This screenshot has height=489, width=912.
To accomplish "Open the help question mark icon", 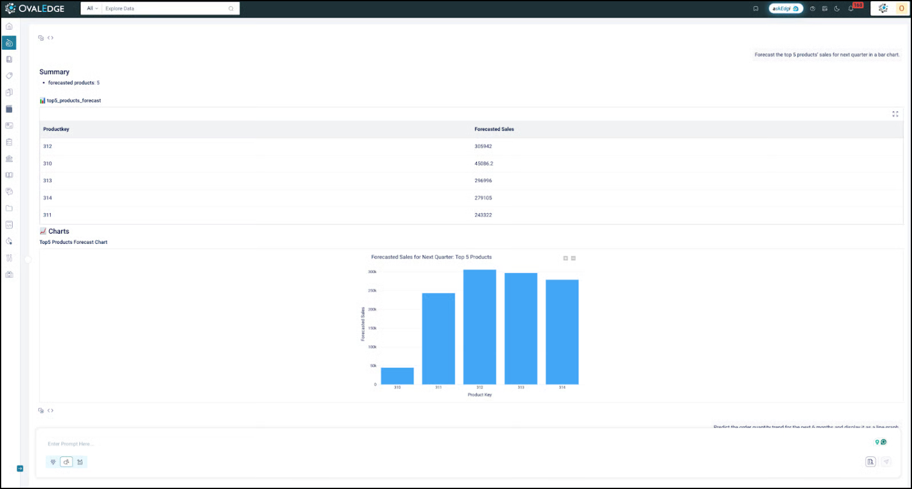I will tap(813, 8).
